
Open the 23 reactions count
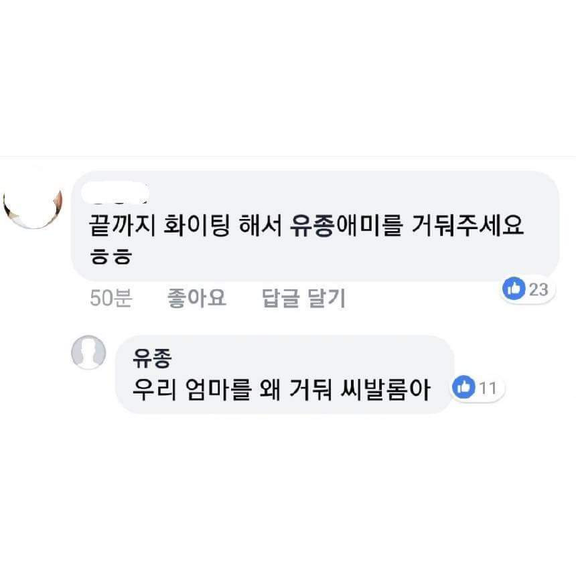[538, 289]
